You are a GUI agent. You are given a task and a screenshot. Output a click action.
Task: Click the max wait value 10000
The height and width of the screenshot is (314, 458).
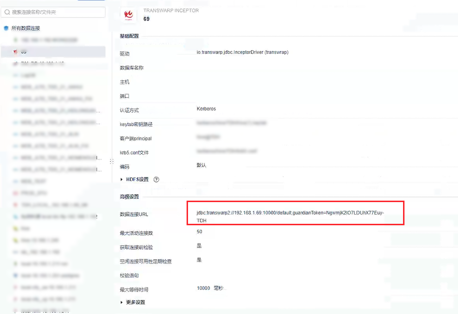coord(203,288)
